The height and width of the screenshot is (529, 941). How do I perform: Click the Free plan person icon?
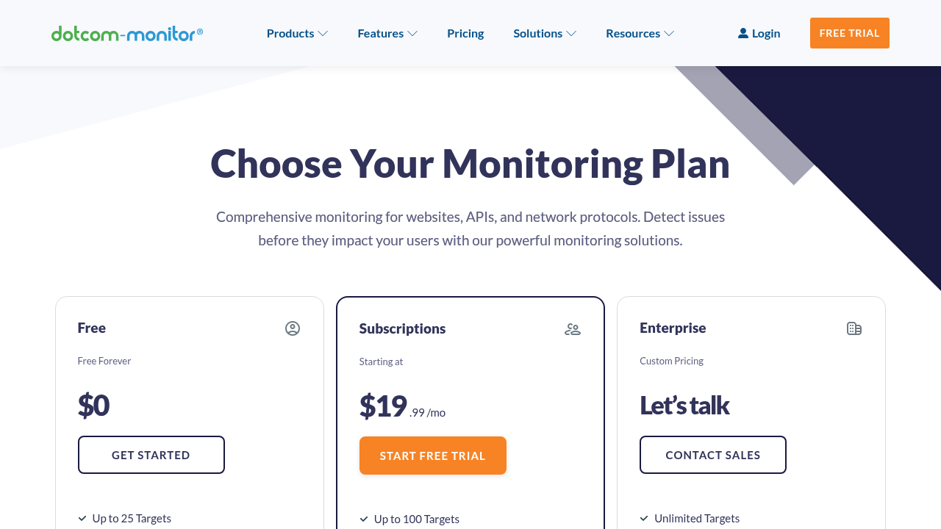coord(293,328)
